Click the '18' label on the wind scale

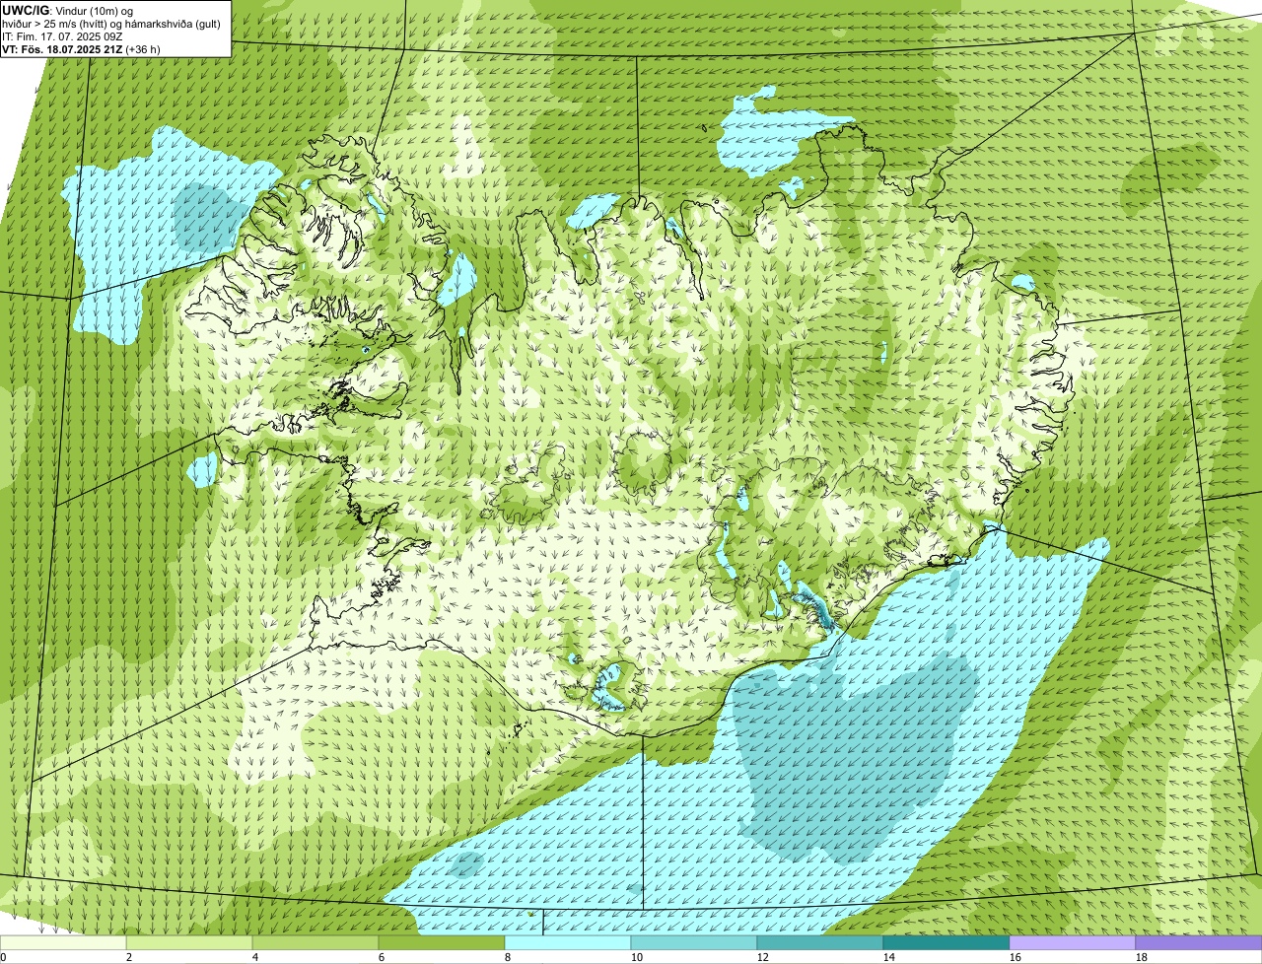[x=1141, y=957]
